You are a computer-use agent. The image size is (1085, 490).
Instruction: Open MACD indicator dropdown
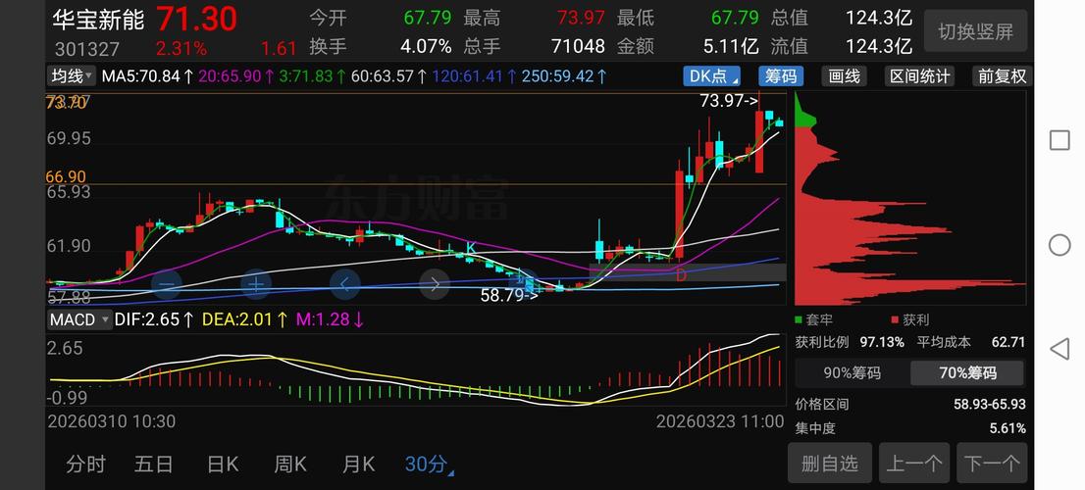[78, 319]
